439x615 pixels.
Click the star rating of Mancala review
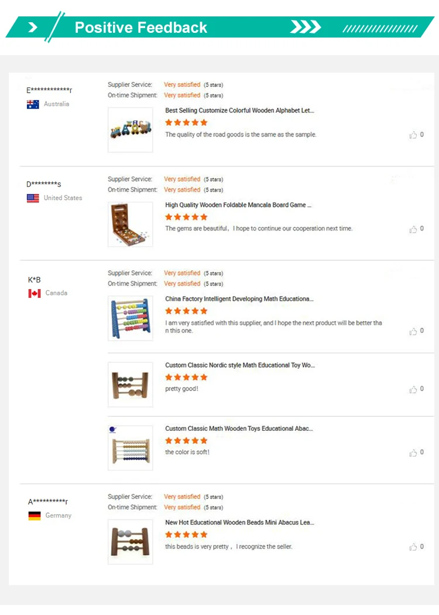pyautogui.click(x=186, y=217)
